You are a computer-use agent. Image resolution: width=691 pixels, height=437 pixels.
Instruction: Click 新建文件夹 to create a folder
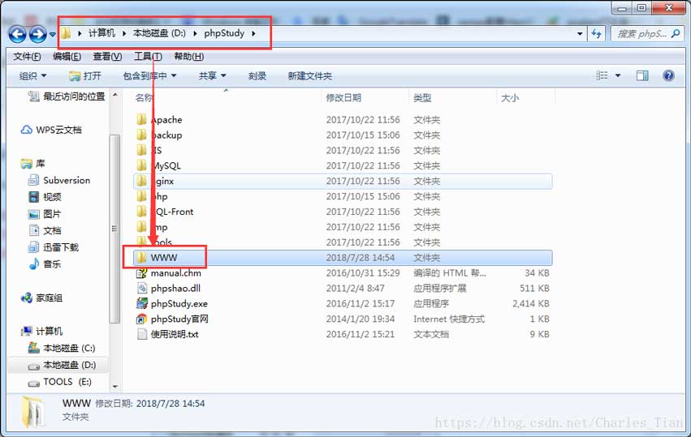310,76
